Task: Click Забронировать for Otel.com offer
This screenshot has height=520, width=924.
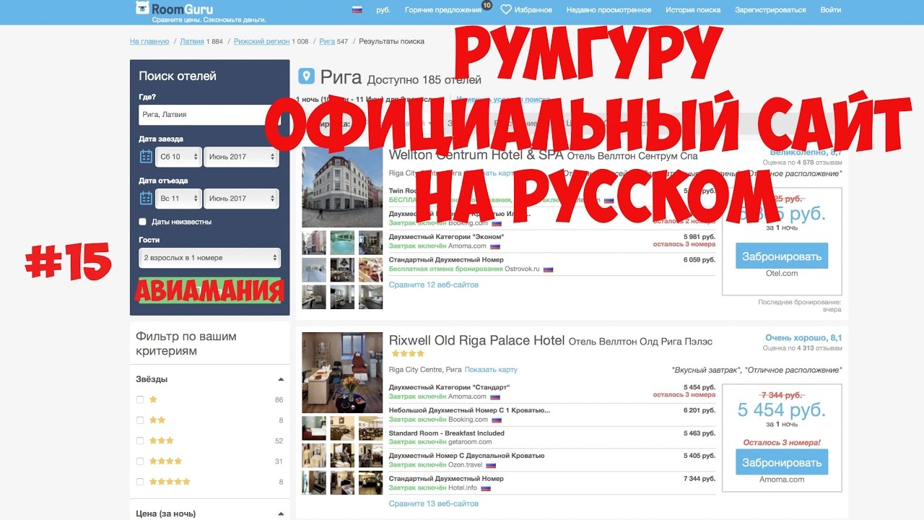Action: click(x=782, y=256)
